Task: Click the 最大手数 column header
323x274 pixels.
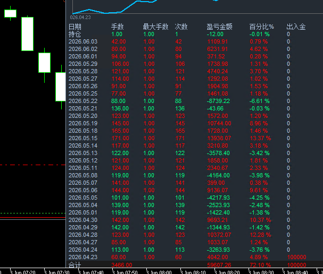Action: 155,27
